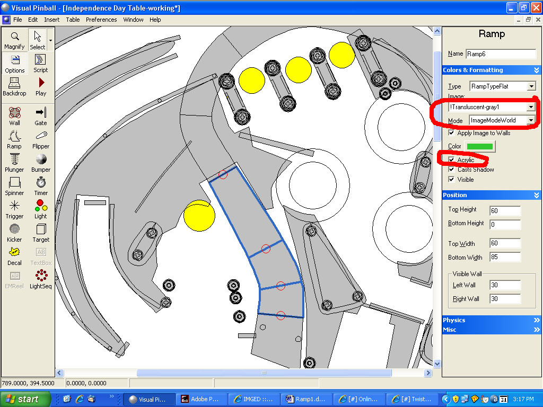Select the Wall tool
The width and height of the screenshot is (543, 407).
coord(15,116)
